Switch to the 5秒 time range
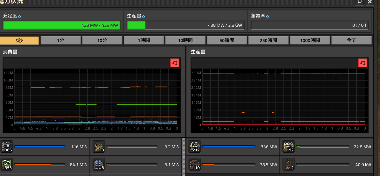Viewport: 380px width, 176px height. (19, 40)
